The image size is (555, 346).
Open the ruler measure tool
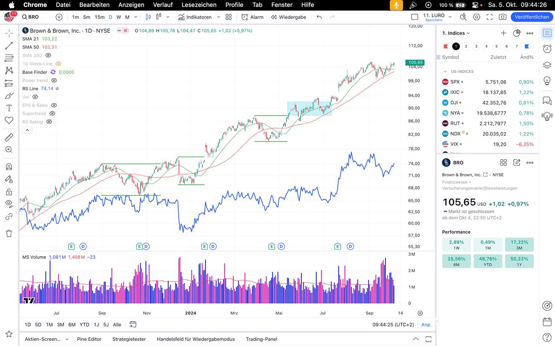pos(9,138)
